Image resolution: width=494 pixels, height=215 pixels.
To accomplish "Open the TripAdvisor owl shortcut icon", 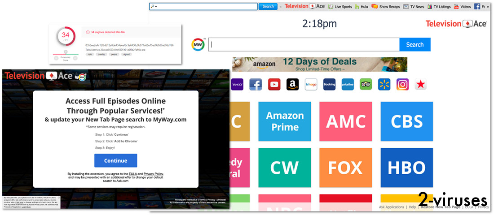I will (366, 85).
